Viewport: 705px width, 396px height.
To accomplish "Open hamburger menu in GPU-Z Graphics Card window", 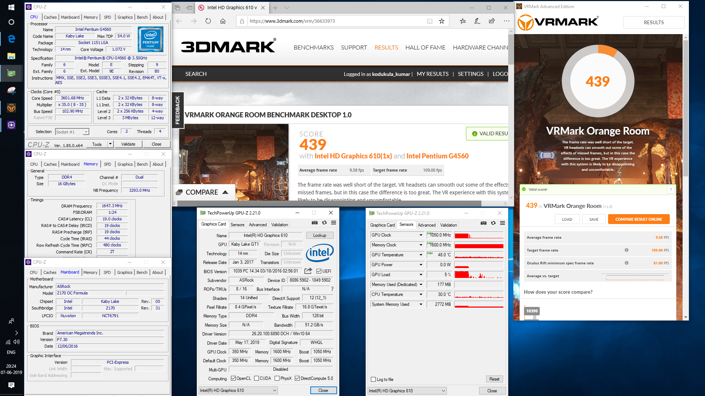I will click(x=333, y=223).
